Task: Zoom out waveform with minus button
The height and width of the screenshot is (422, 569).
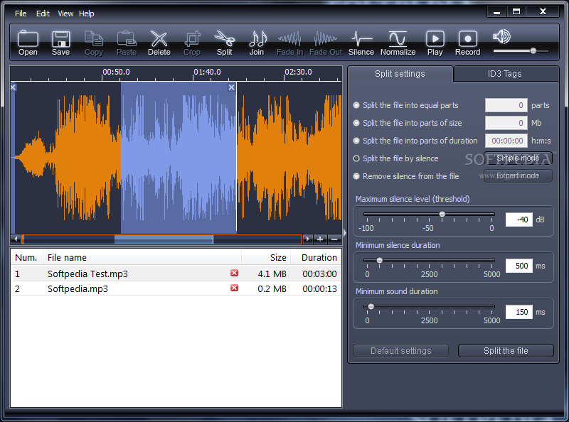Action: [334, 239]
